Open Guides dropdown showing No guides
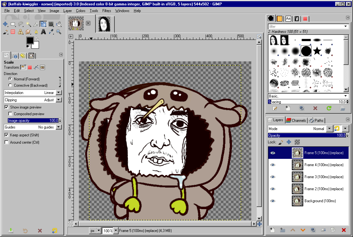 (x=33, y=127)
